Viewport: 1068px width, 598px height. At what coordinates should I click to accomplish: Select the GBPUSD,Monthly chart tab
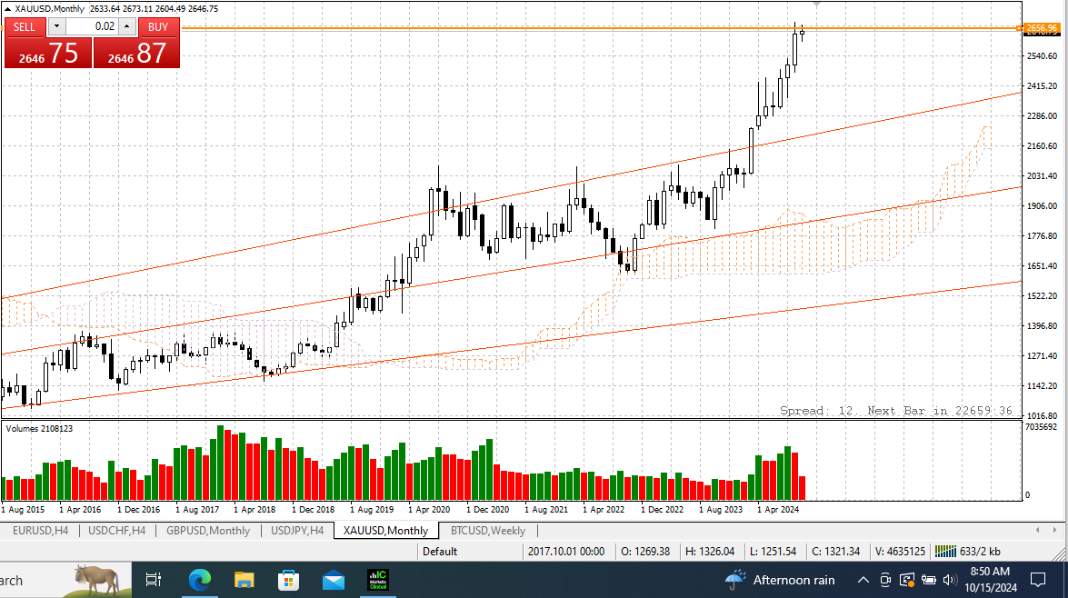pyautogui.click(x=208, y=531)
